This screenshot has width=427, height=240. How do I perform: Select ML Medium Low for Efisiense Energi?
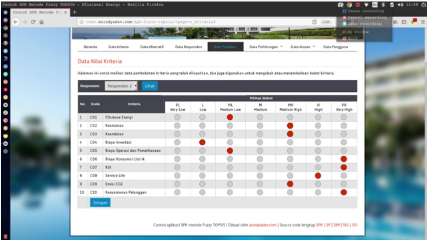click(x=230, y=117)
